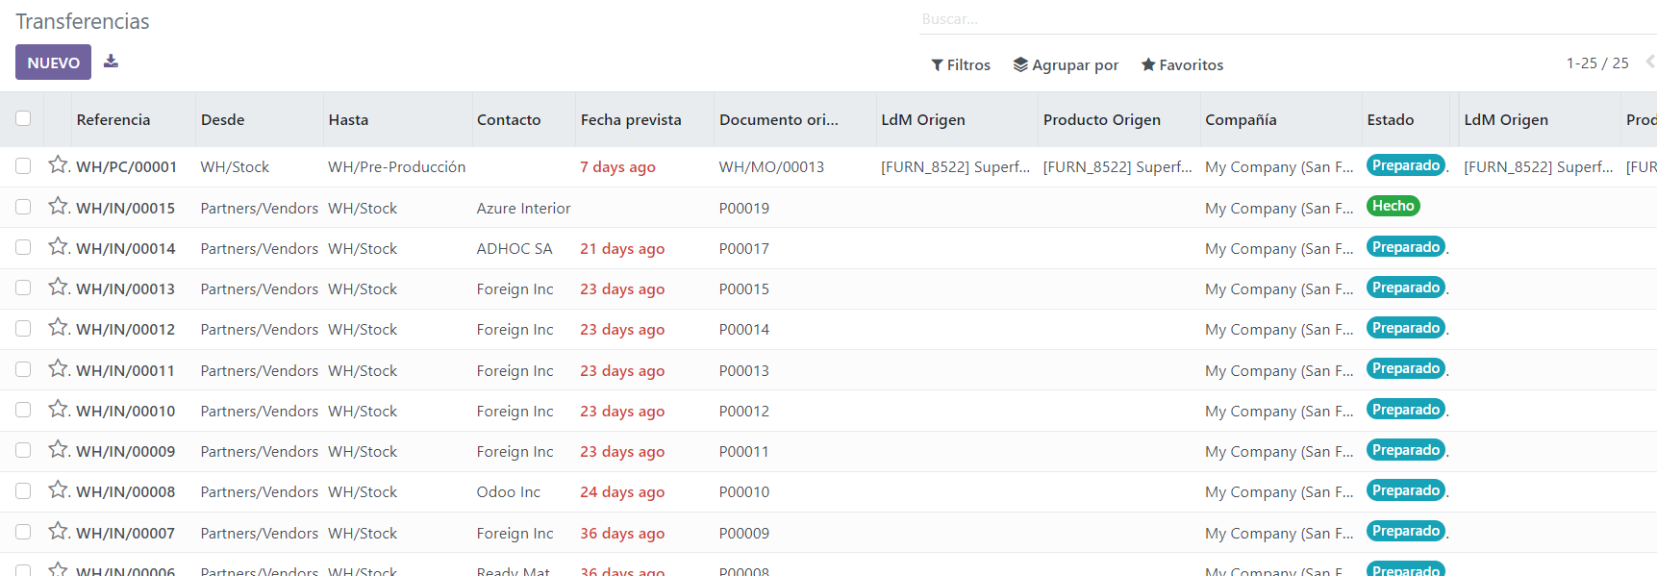Sort list by Fecha prevista column
Viewport: 1657px width, 576px height.
(x=631, y=119)
